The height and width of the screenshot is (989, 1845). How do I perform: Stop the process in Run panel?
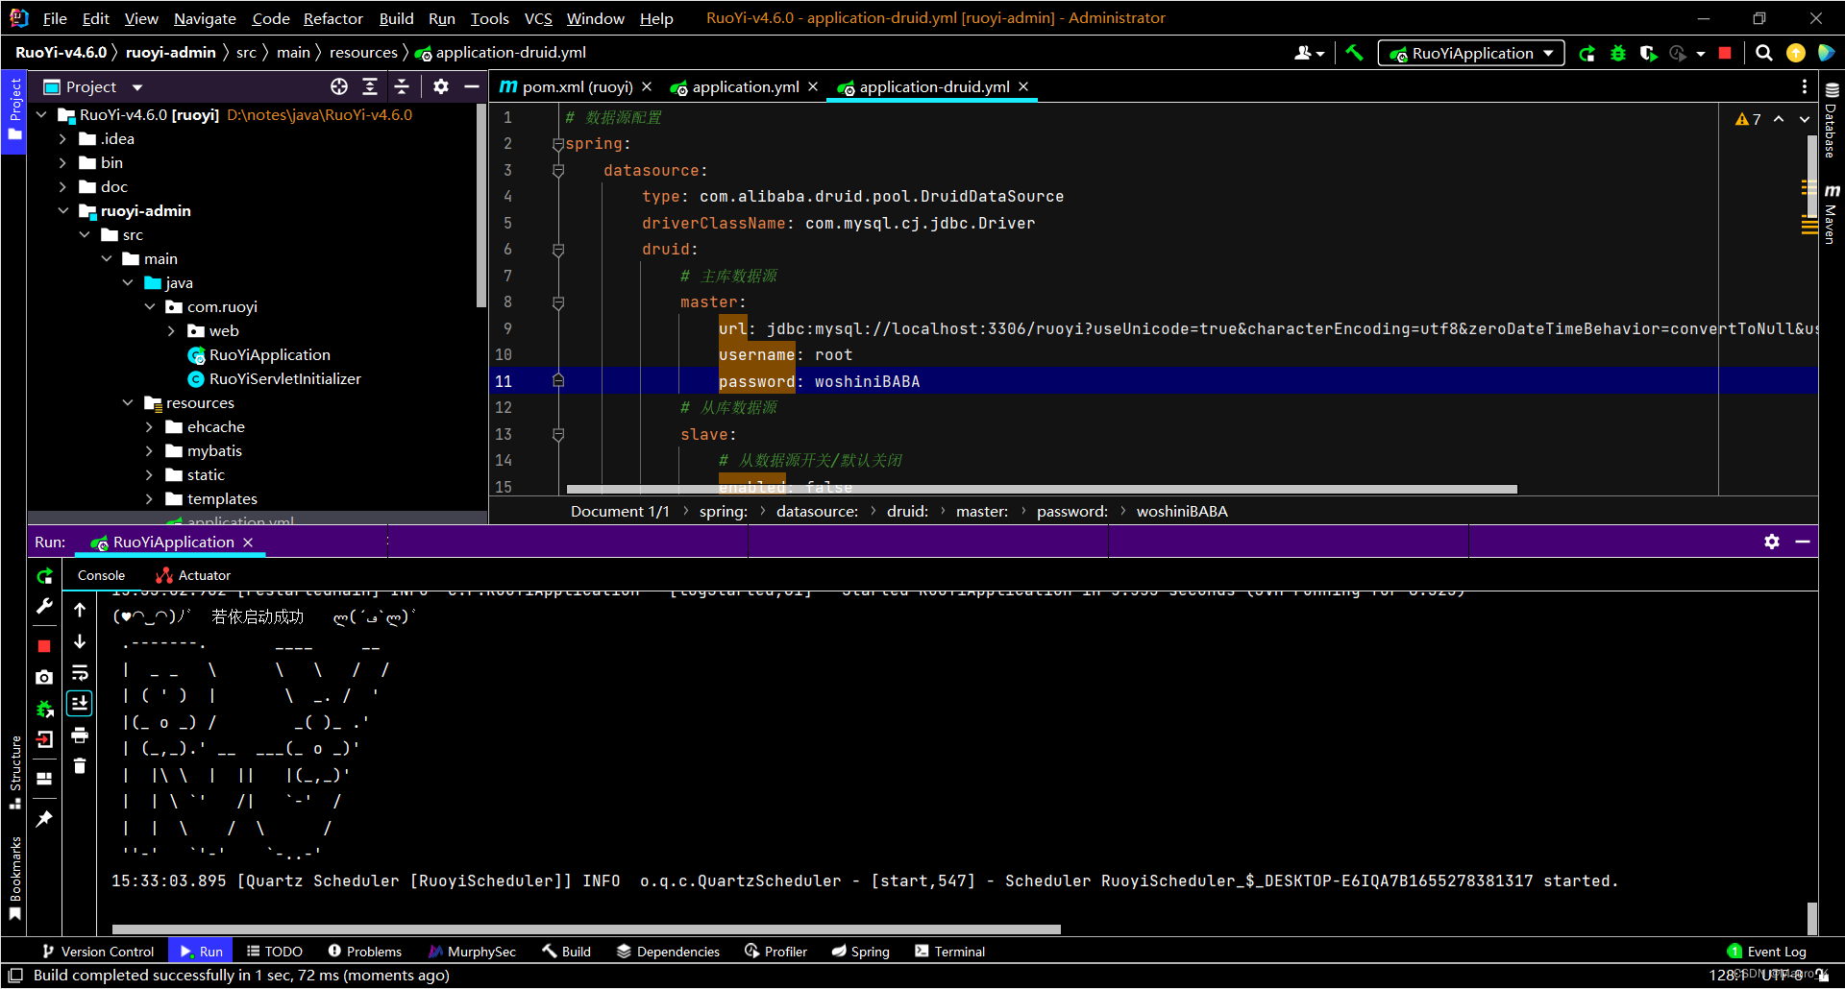44,646
